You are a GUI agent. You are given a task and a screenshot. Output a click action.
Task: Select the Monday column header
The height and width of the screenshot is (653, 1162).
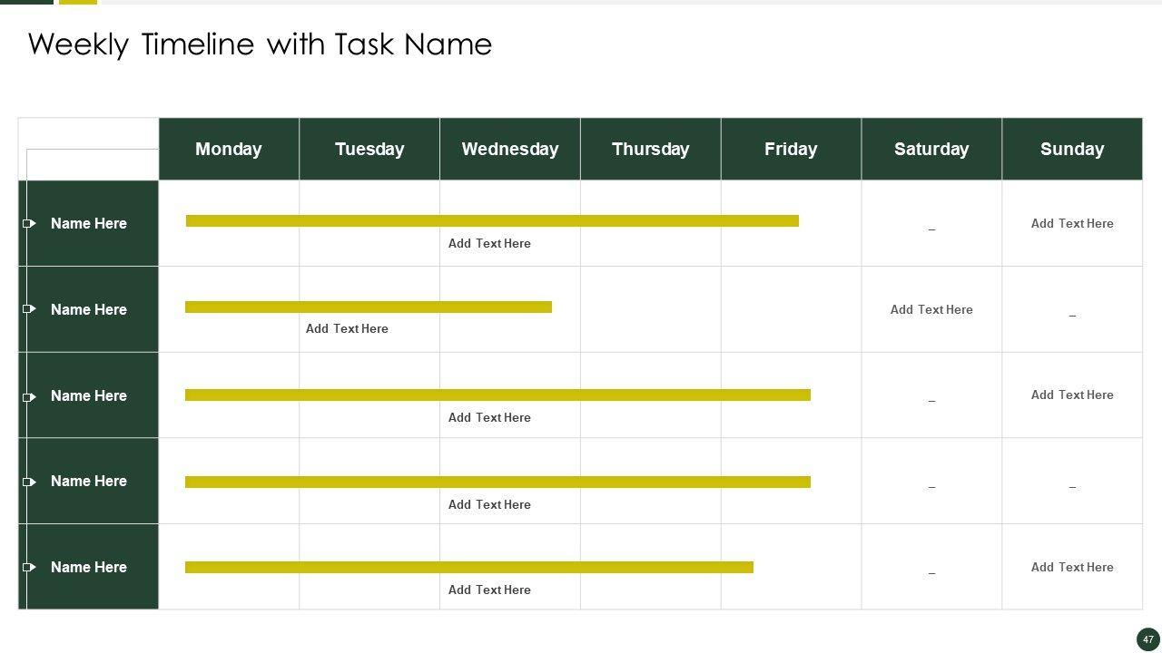pyautogui.click(x=229, y=149)
